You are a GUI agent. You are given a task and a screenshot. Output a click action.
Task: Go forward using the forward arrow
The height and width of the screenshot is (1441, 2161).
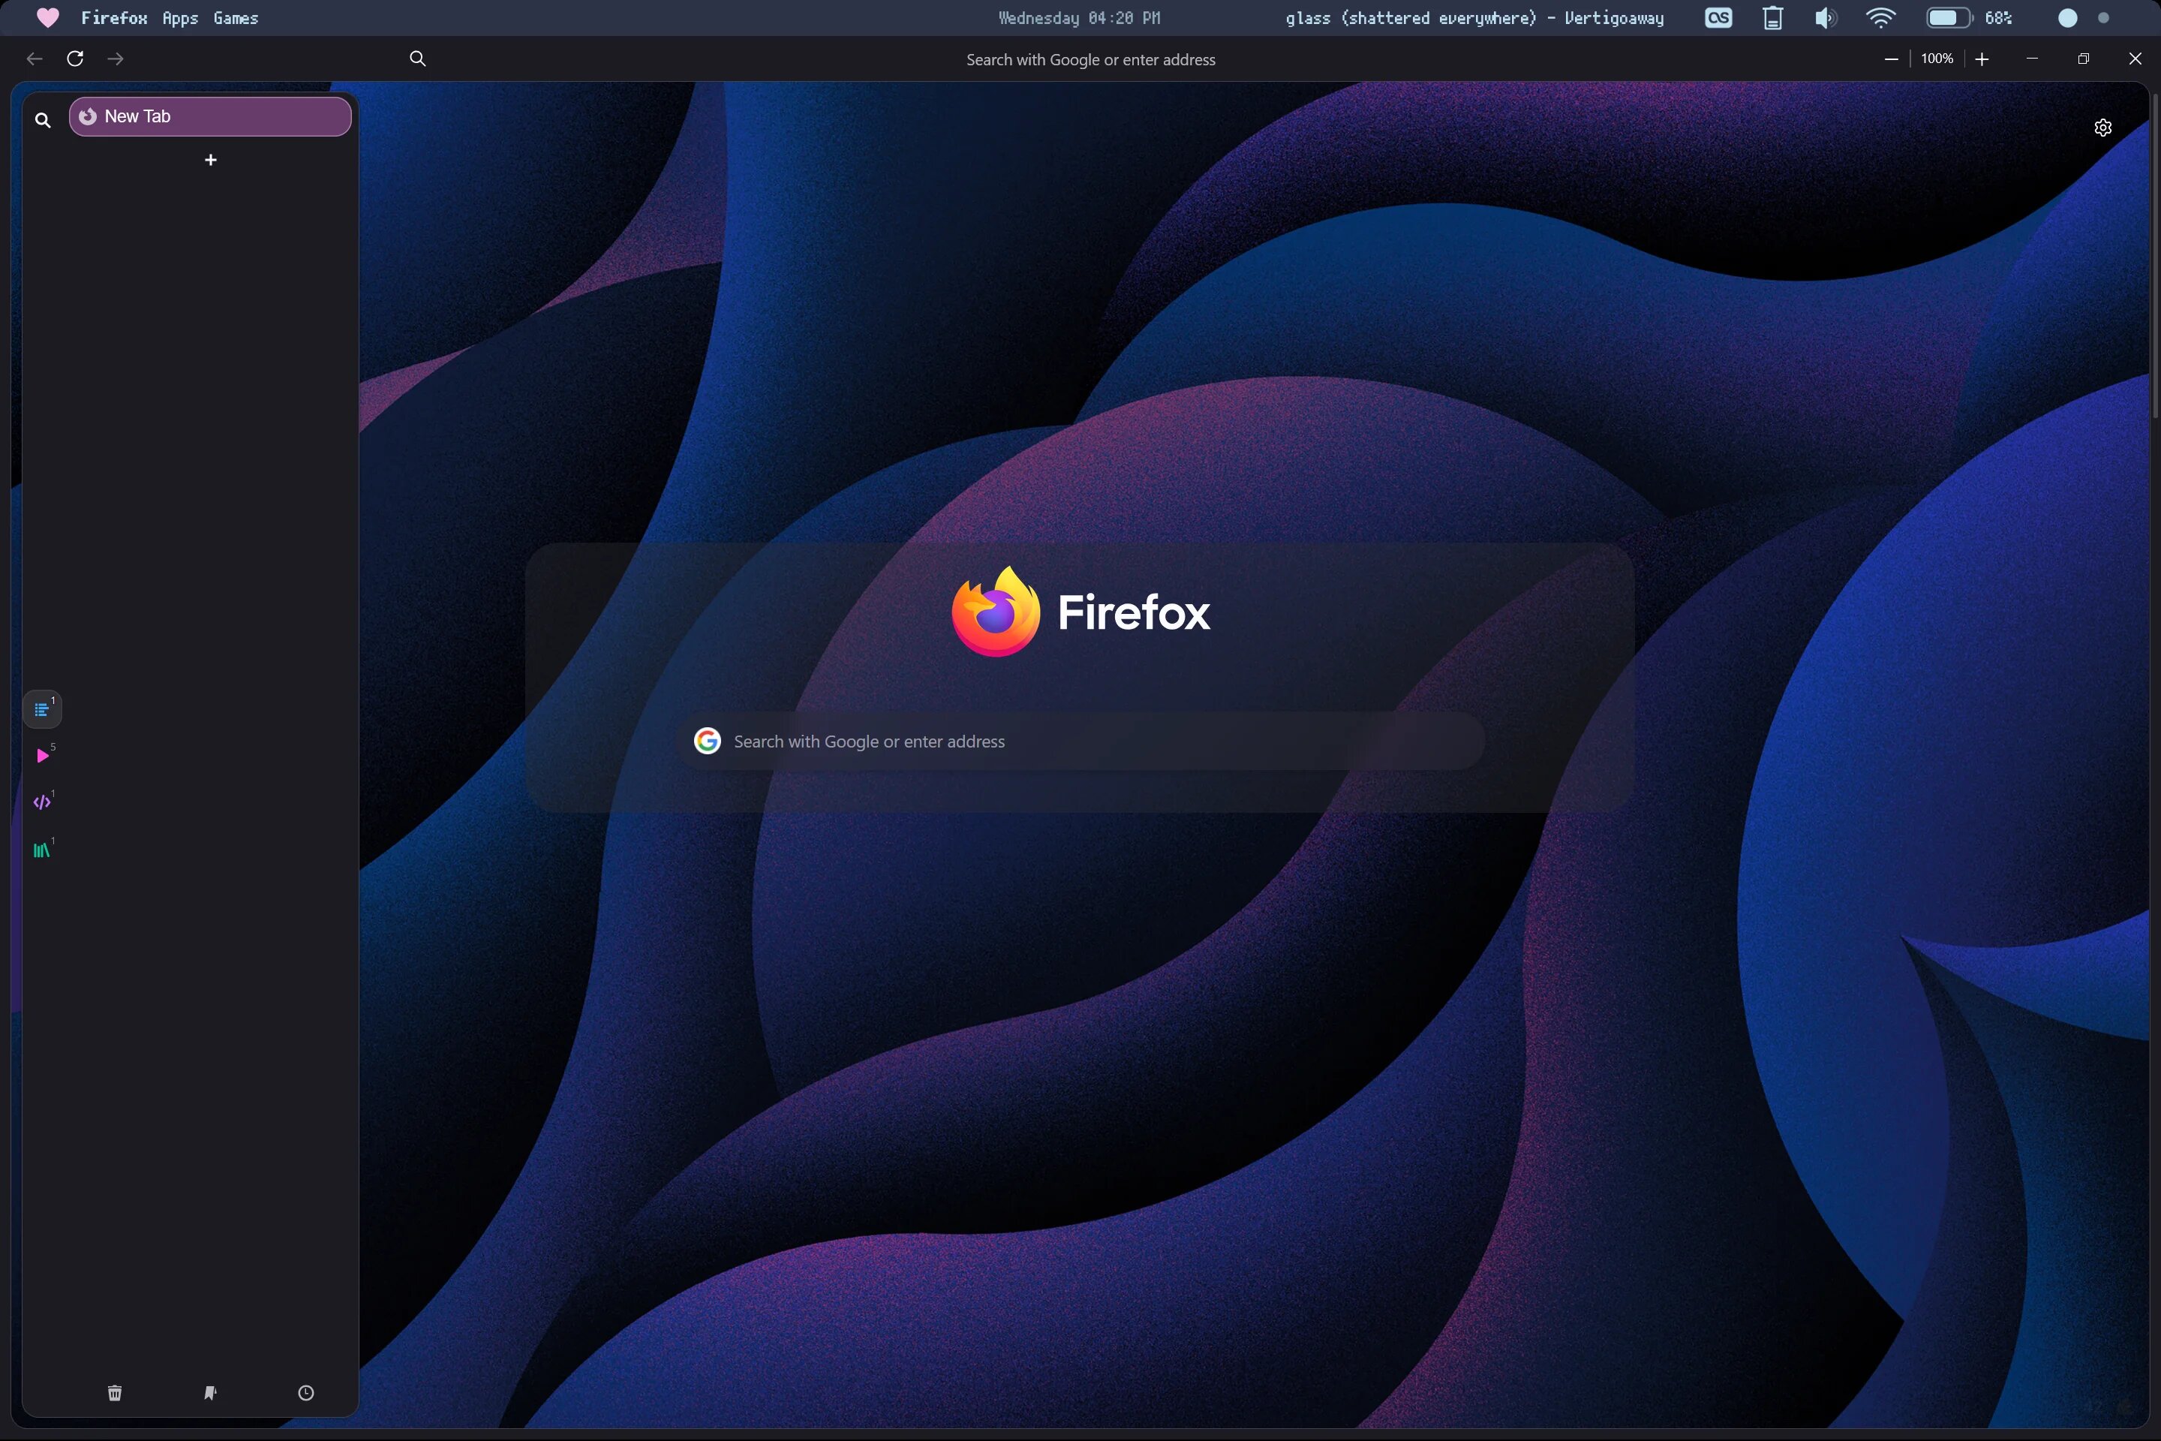tap(116, 59)
